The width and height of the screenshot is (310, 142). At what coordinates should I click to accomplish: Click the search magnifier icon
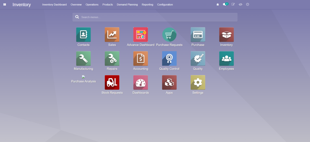coord(77,17)
